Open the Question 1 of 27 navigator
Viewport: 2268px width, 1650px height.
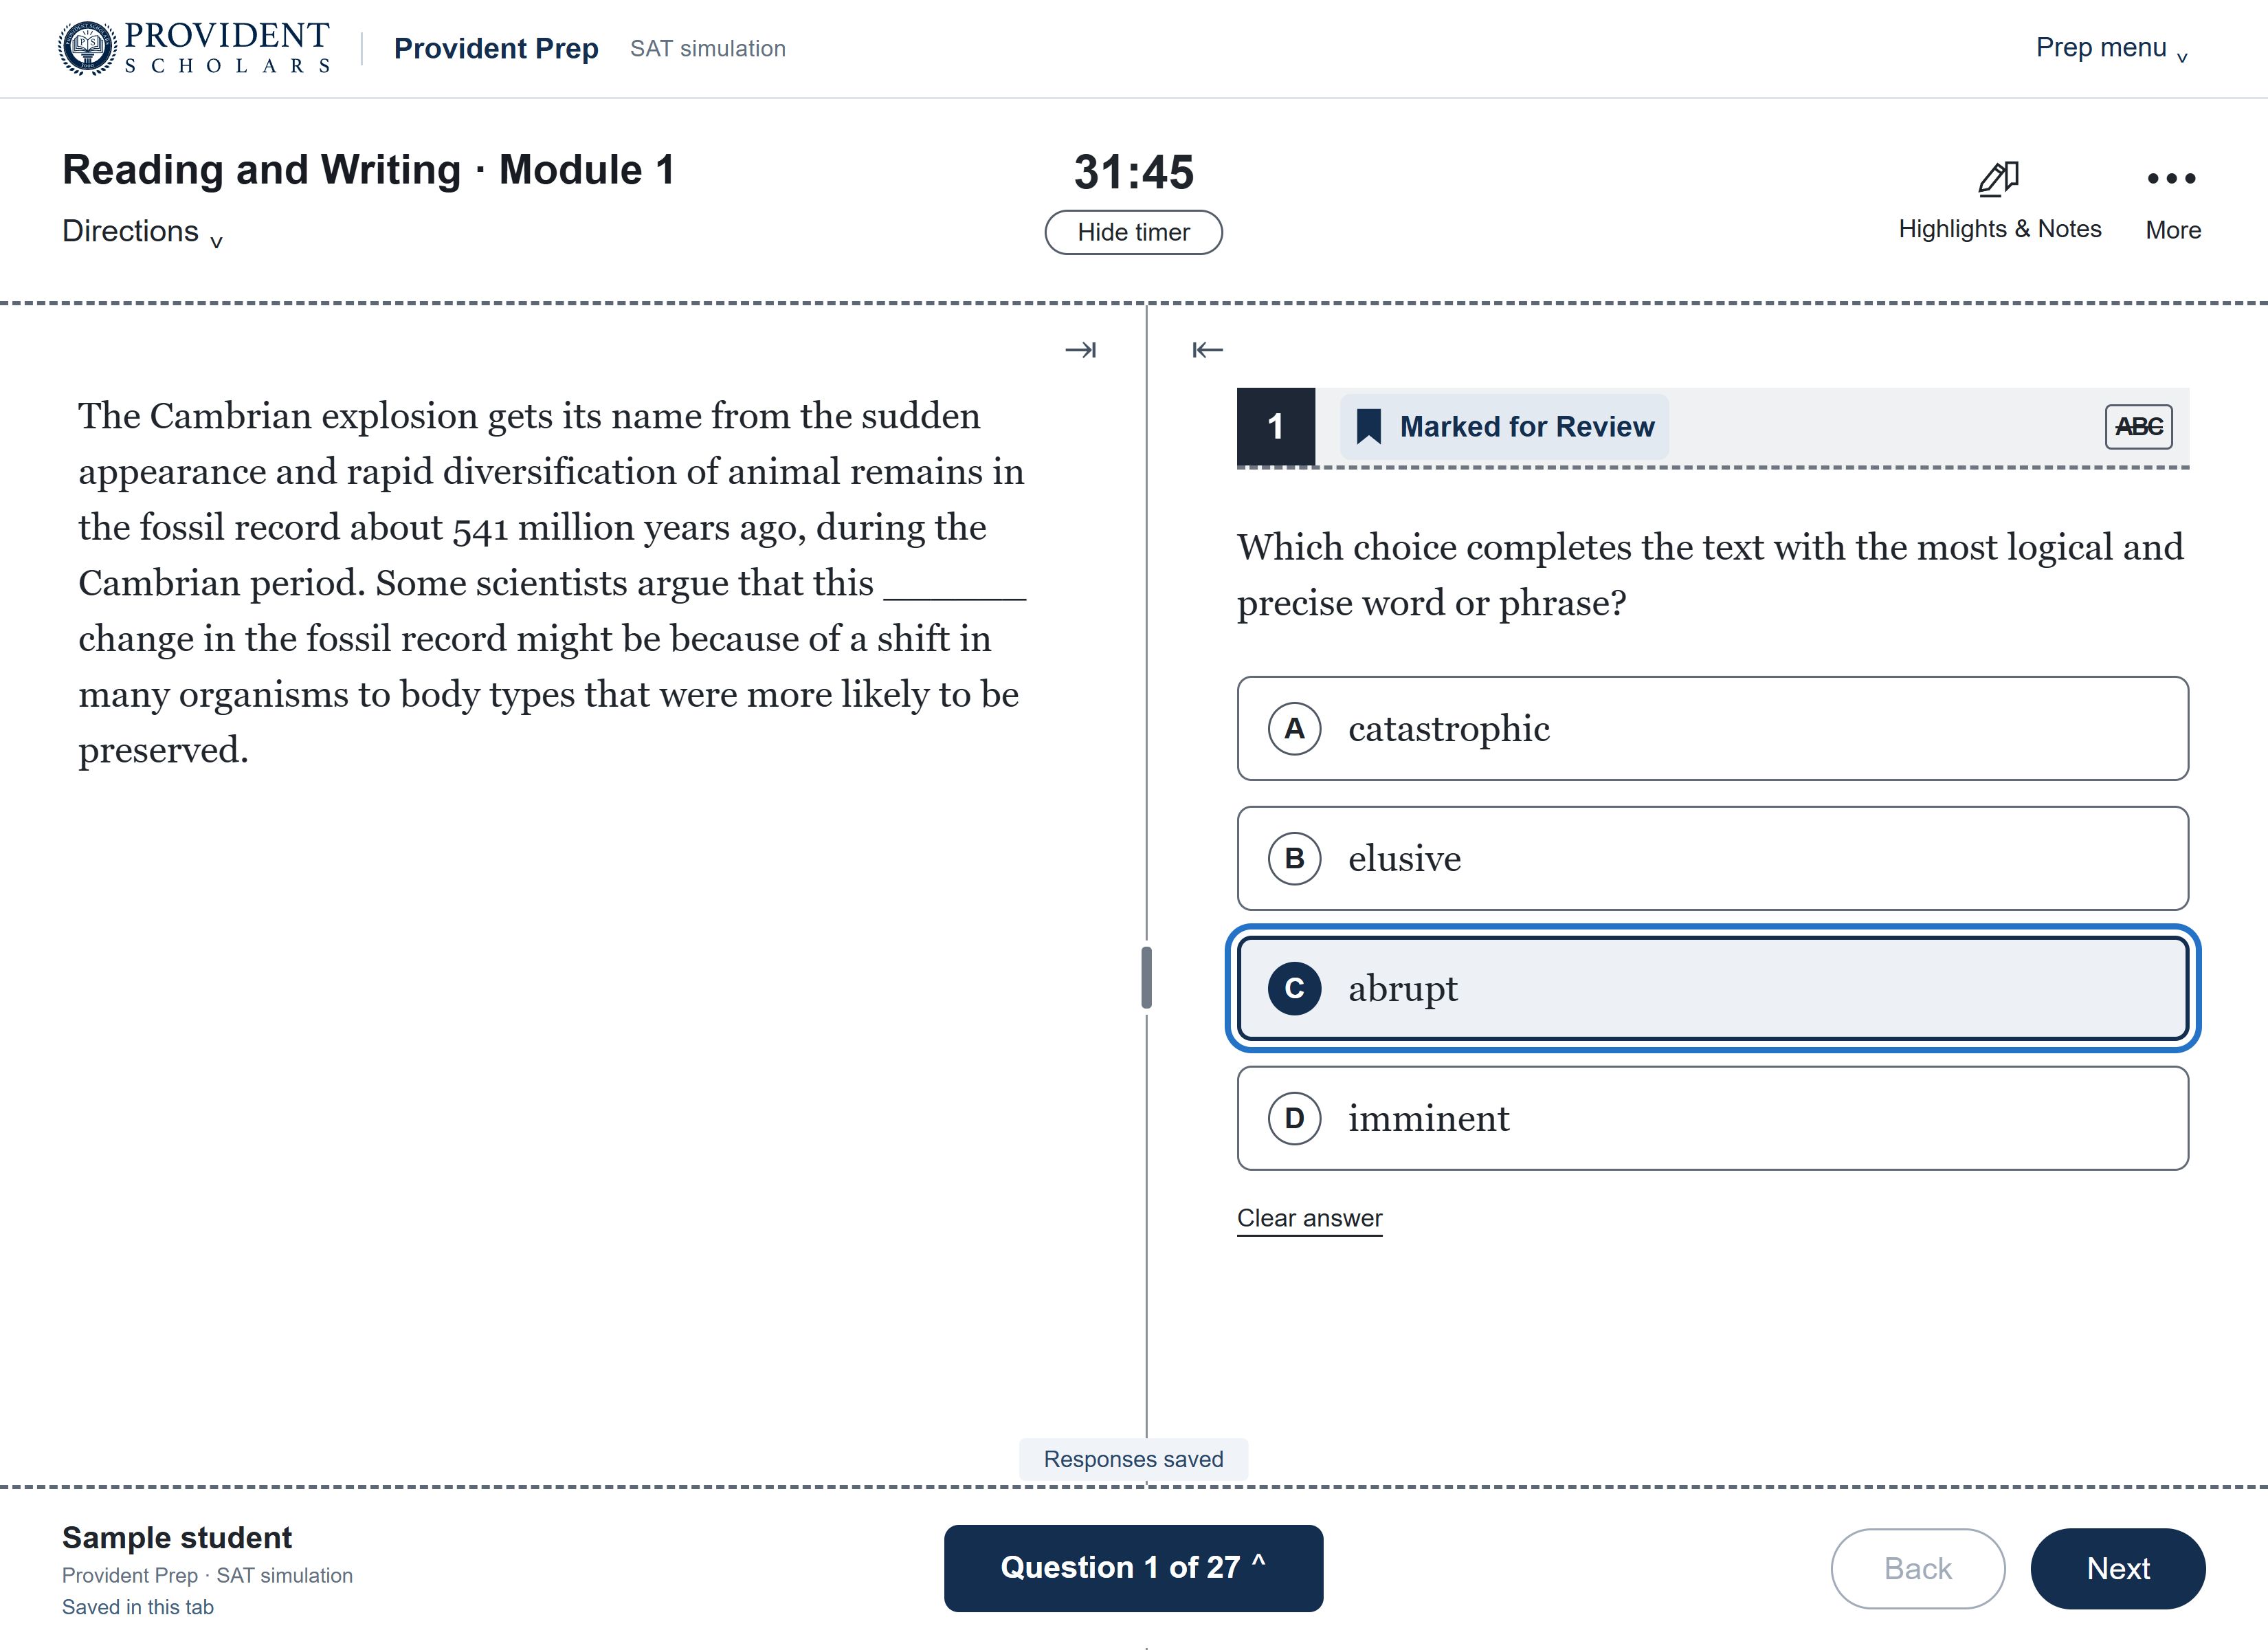pos(1133,1568)
